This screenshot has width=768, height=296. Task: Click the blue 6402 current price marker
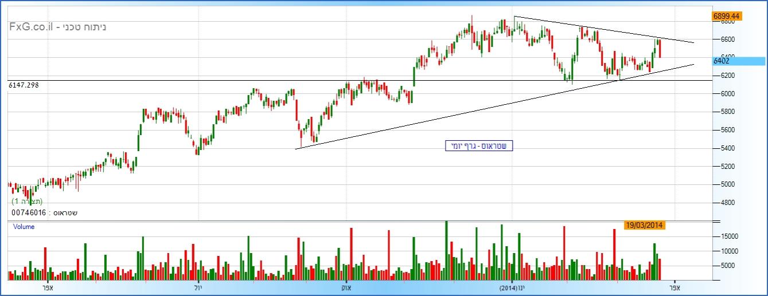coord(739,61)
